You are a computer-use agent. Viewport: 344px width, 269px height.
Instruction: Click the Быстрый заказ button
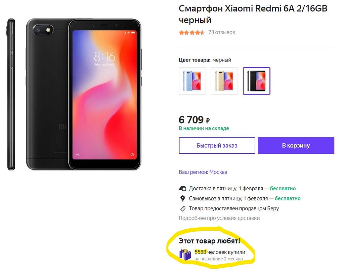click(217, 146)
